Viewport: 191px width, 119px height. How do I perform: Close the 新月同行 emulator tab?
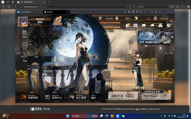pyautogui.click(x=68, y=12)
